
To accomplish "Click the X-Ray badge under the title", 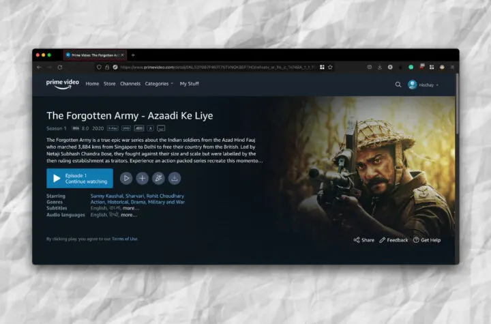I will (113, 128).
